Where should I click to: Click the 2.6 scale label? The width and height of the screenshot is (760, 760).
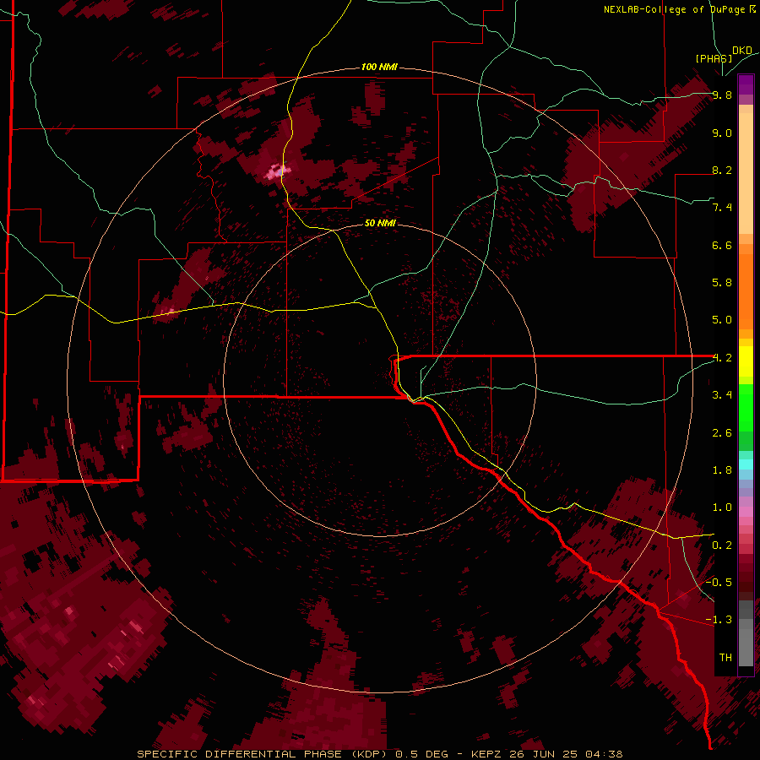[722, 433]
